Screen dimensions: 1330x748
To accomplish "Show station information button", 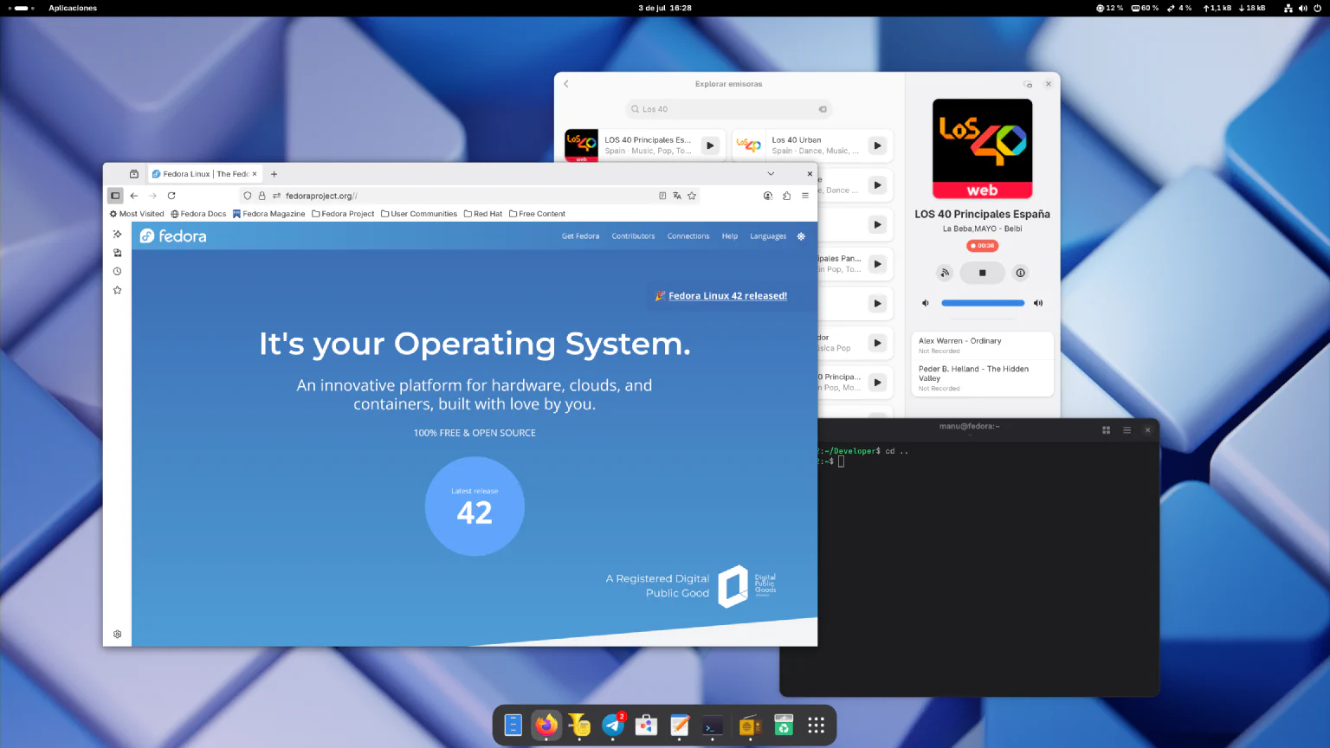I will pyautogui.click(x=1021, y=273).
